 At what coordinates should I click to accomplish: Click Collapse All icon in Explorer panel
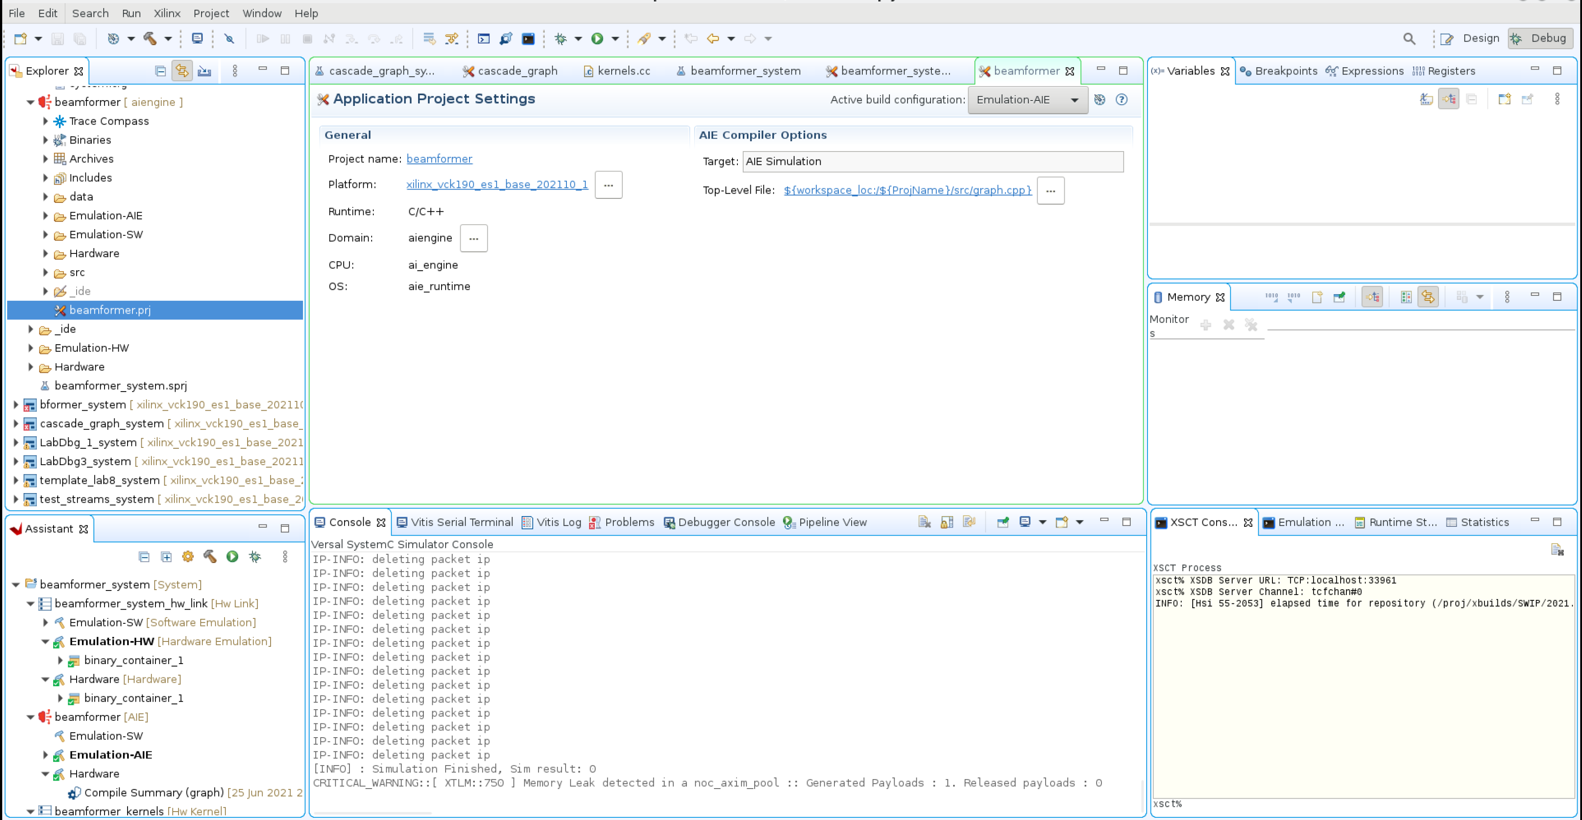[x=160, y=70]
